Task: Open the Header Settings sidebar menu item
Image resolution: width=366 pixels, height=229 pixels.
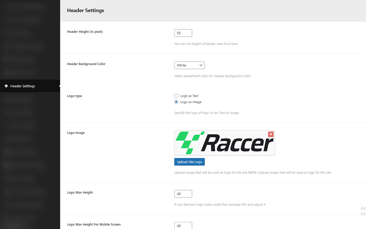Action: coord(30,86)
